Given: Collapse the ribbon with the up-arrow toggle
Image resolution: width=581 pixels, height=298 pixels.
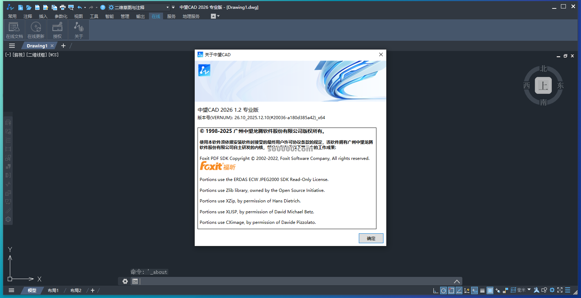Looking at the screenshot, I should 213,16.
